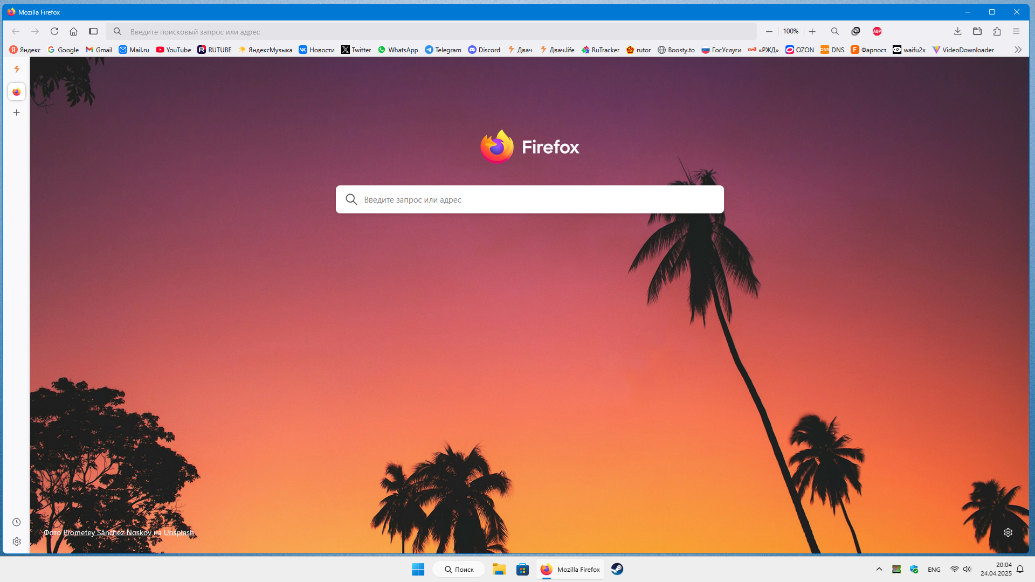Open the Home page button
Image resolution: width=1035 pixels, height=582 pixels.
pos(74,31)
